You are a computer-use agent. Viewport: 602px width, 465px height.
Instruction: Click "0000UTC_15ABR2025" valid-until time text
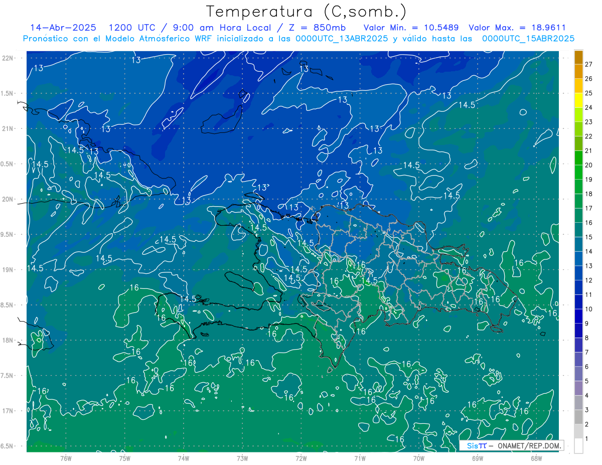click(528, 39)
